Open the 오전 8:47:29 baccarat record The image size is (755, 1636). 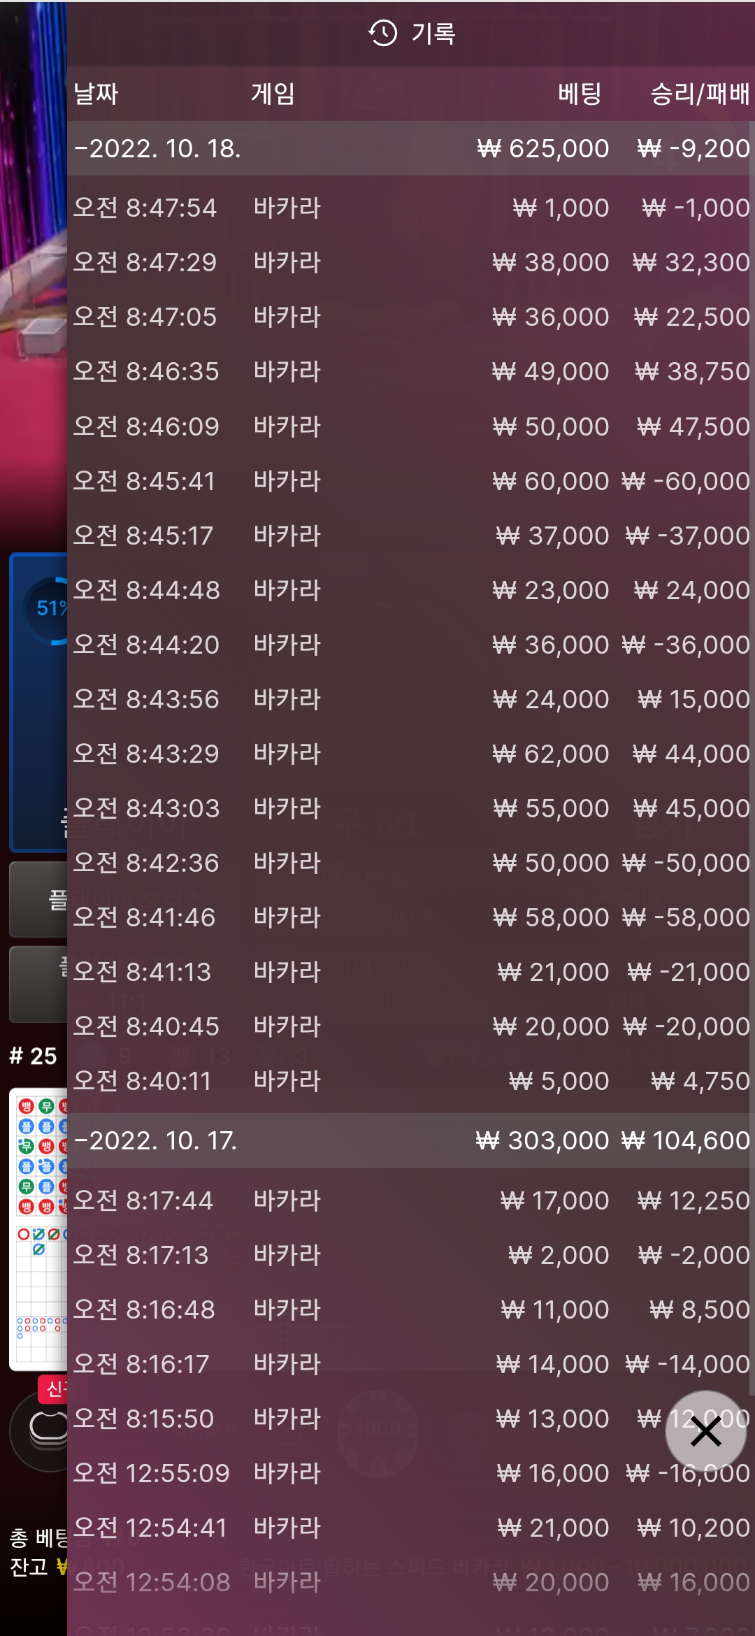pos(411,262)
